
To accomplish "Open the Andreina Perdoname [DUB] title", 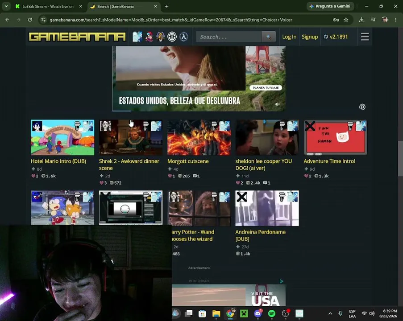I will coord(260,235).
